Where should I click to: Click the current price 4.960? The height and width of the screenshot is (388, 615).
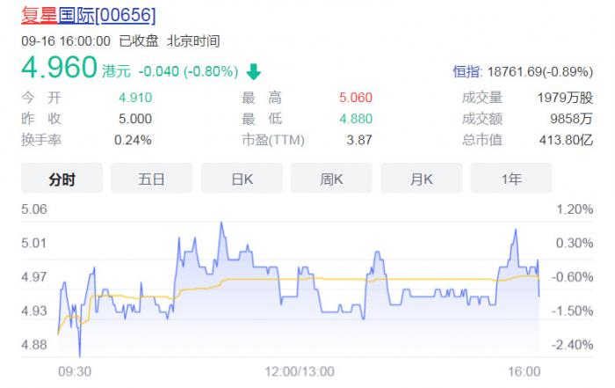pyautogui.click(x=59, y=67)
